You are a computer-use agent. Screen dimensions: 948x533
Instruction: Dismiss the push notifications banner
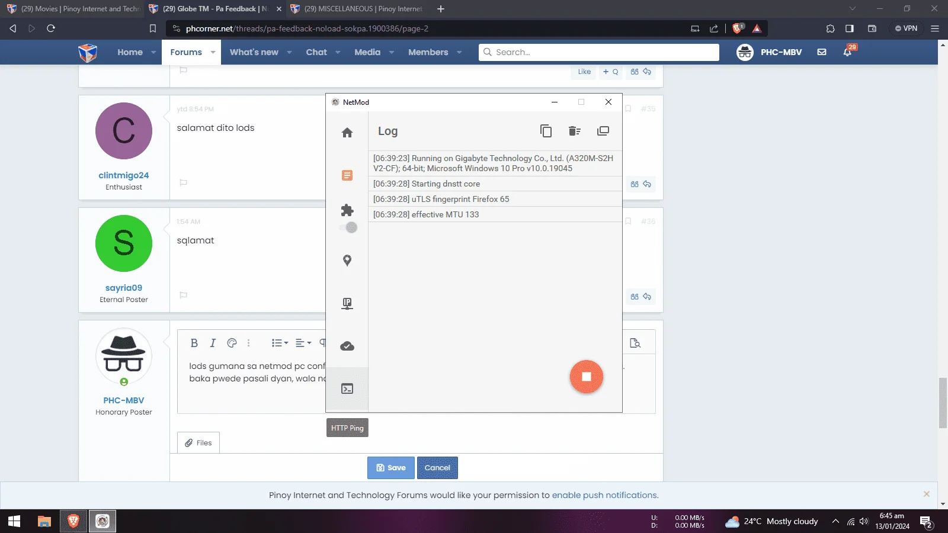[927, 494]
